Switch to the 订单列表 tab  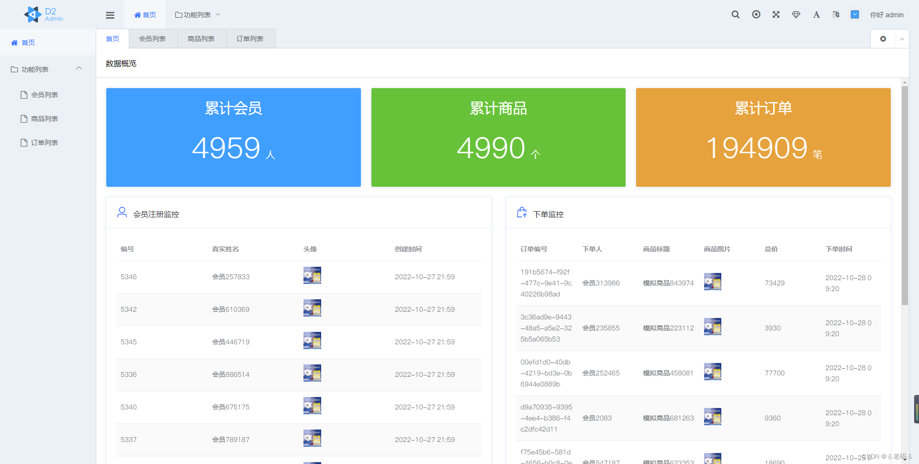(x=250, y=39)
